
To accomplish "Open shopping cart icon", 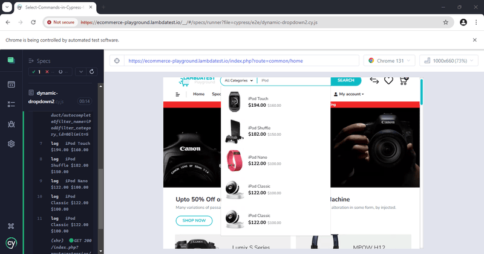I will (404, 81).
